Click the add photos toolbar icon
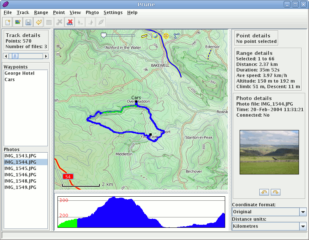309x240 pixels. [17, 22]
